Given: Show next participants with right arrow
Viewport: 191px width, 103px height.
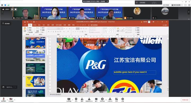Looking at the screenshot, I should click(189, 12).
